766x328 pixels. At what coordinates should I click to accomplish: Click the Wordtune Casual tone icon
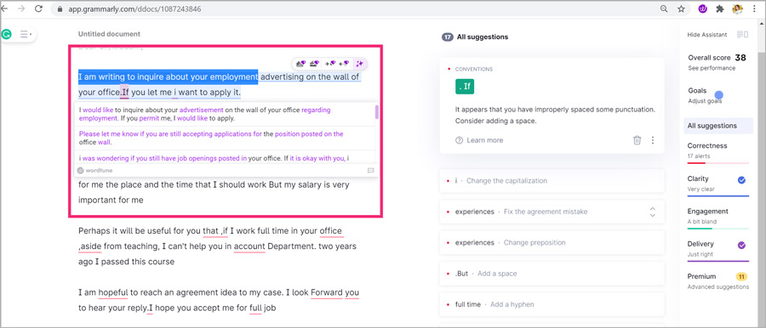[x=300, y=64]
